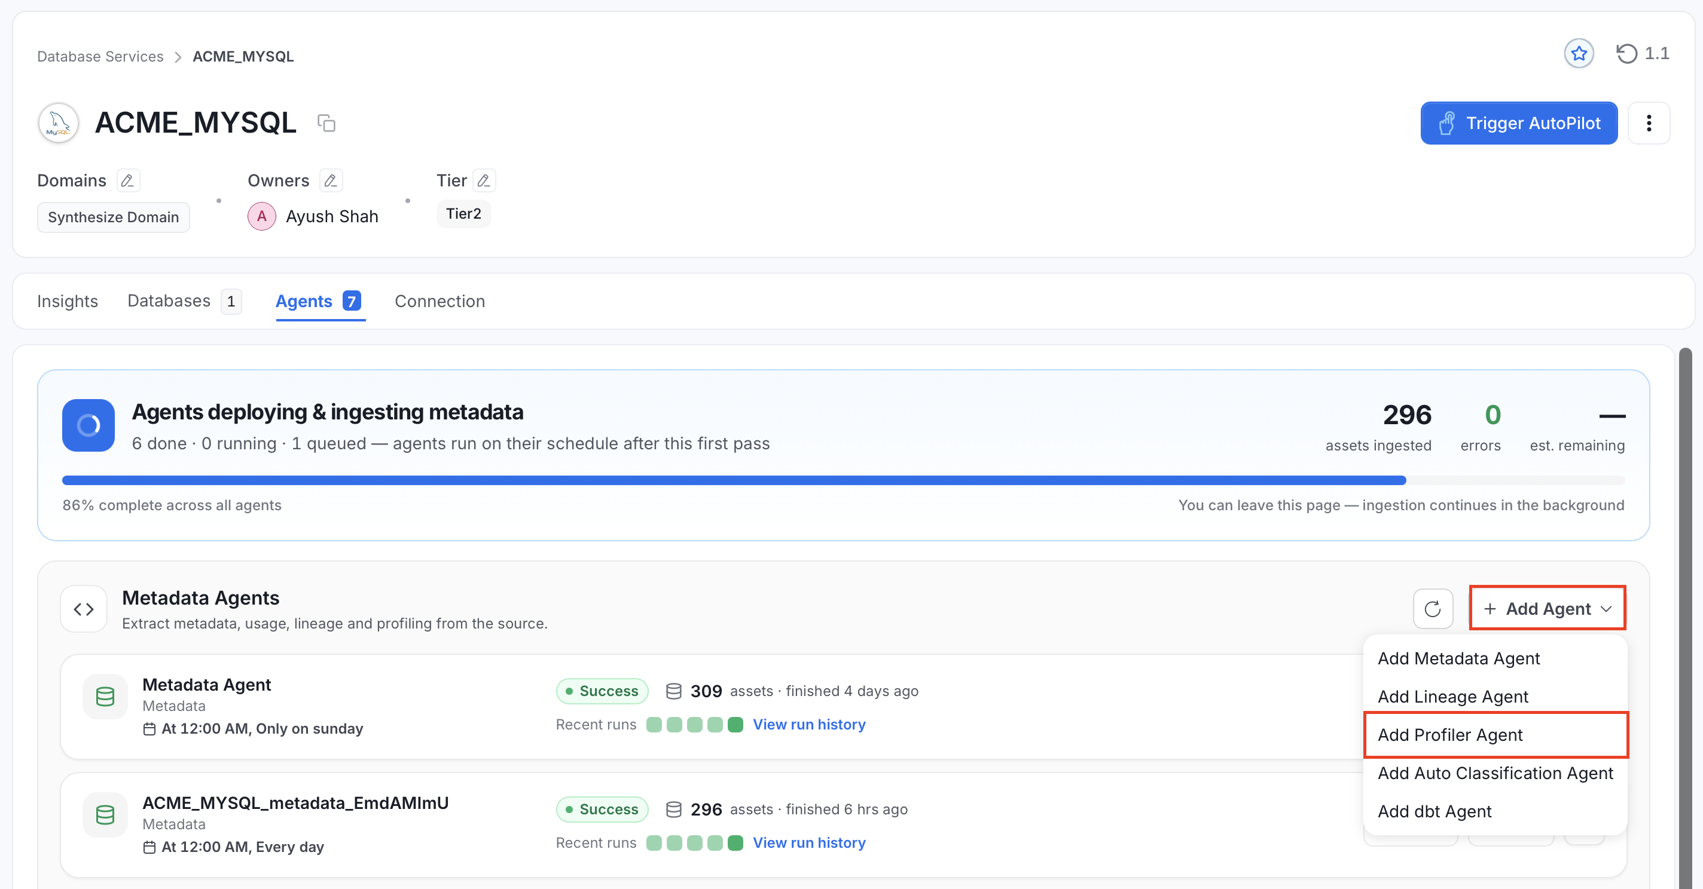View run history for Metadata Agent
The width and height of the screenshot is (1703, 889).
click(808, 725)
